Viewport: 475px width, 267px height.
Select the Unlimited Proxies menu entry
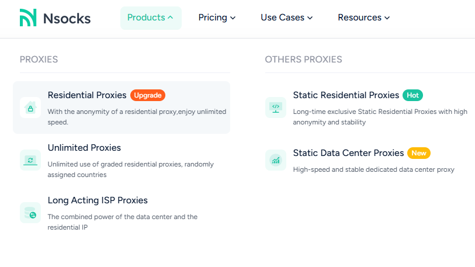(x=84, y=148)
